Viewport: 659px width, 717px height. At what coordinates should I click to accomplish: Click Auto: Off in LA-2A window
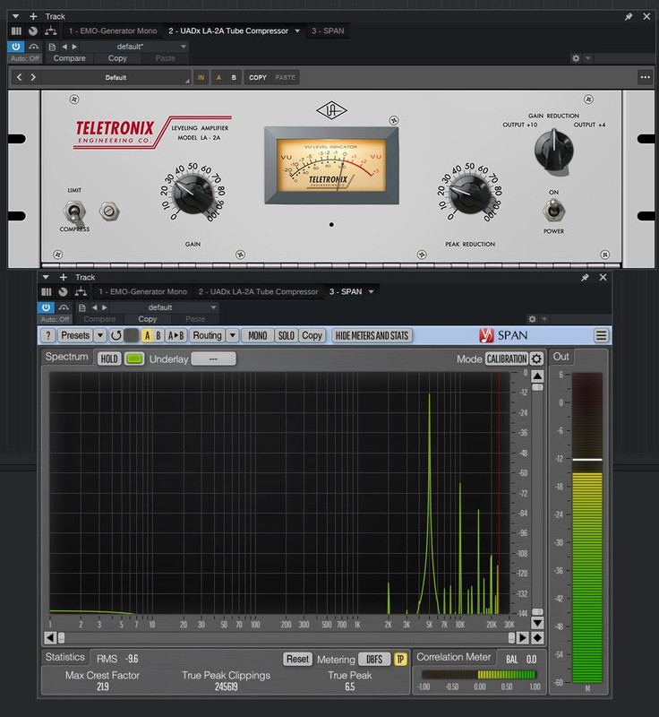pos(25,58)
